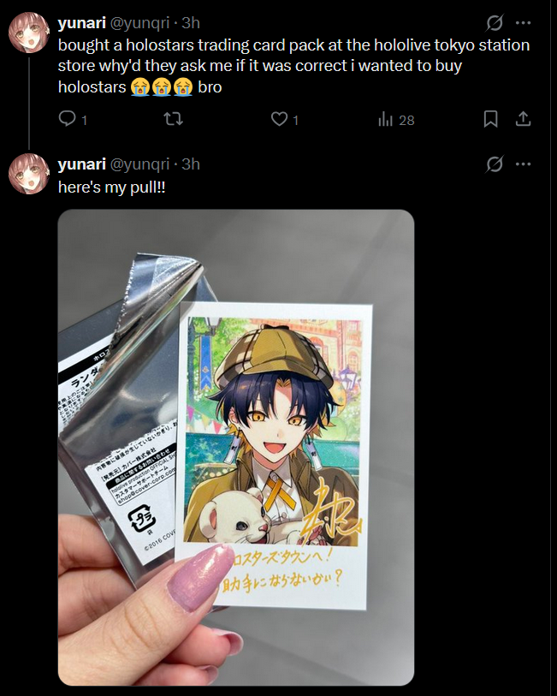Open the 3h timestamp of second tweet
This screenshot has width=557, height=696.
point(191,164)
